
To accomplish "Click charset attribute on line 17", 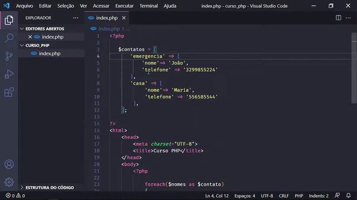I will tap(161, 144).
